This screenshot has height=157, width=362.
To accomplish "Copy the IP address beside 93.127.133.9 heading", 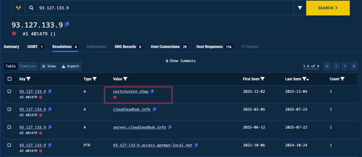I will [x=67, y=24].
